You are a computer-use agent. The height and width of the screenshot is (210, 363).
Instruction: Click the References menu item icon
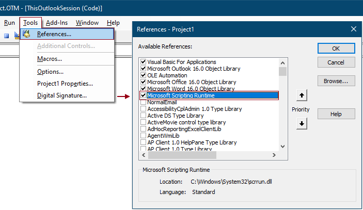[27, 34]
